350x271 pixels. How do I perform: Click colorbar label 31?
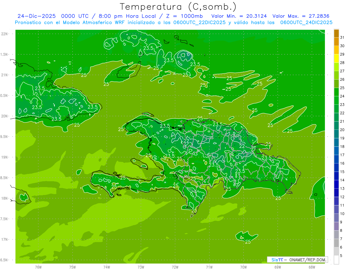[x=342, y=37]
